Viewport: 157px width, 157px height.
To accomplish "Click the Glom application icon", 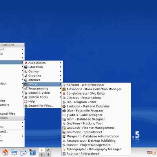I will tap(64, 119).
